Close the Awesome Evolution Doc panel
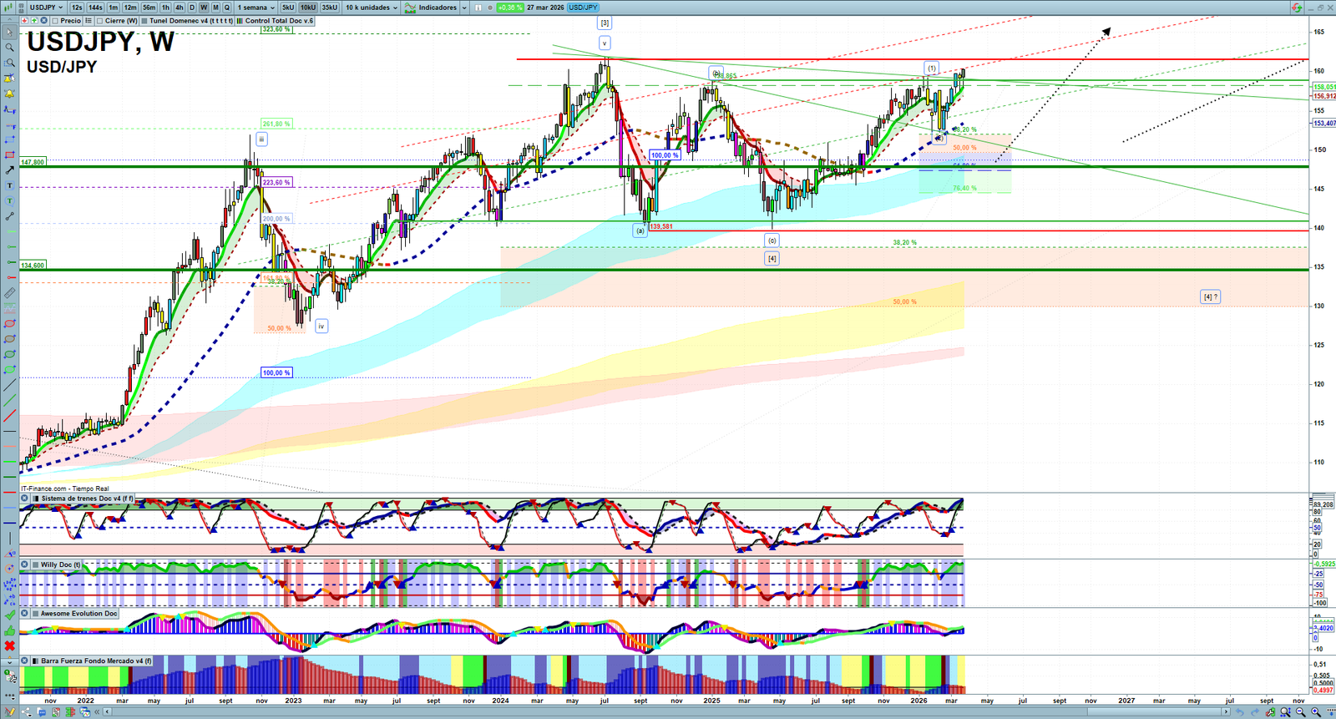 25,614
